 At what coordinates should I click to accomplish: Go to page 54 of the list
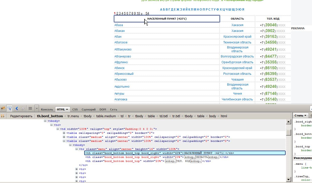[x=147, y=13]
